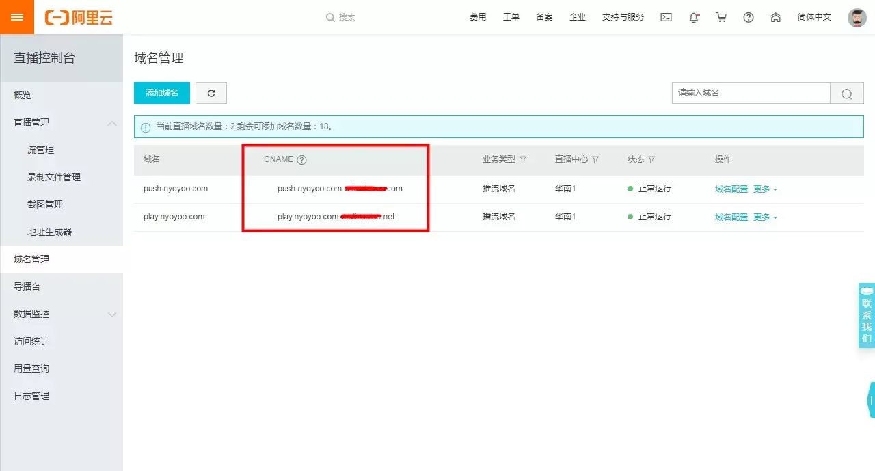
Task: Open the help question mark icon
Action: pyautogui.click(x=749, y=17)
